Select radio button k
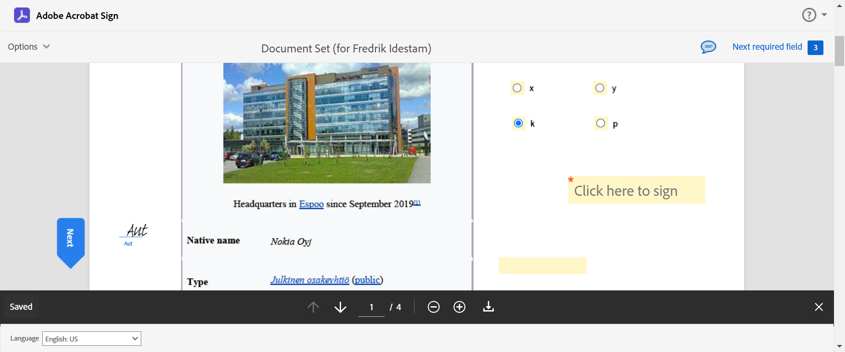 (x=518, y=123)
